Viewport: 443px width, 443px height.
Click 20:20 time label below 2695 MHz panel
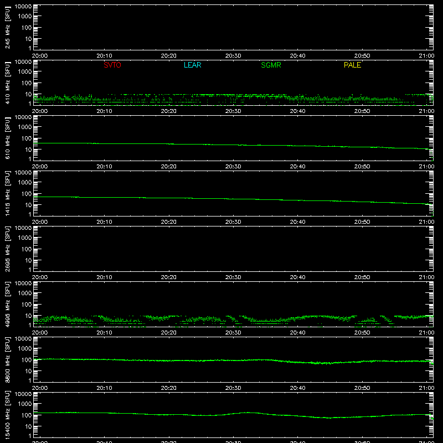click(169, 277)
